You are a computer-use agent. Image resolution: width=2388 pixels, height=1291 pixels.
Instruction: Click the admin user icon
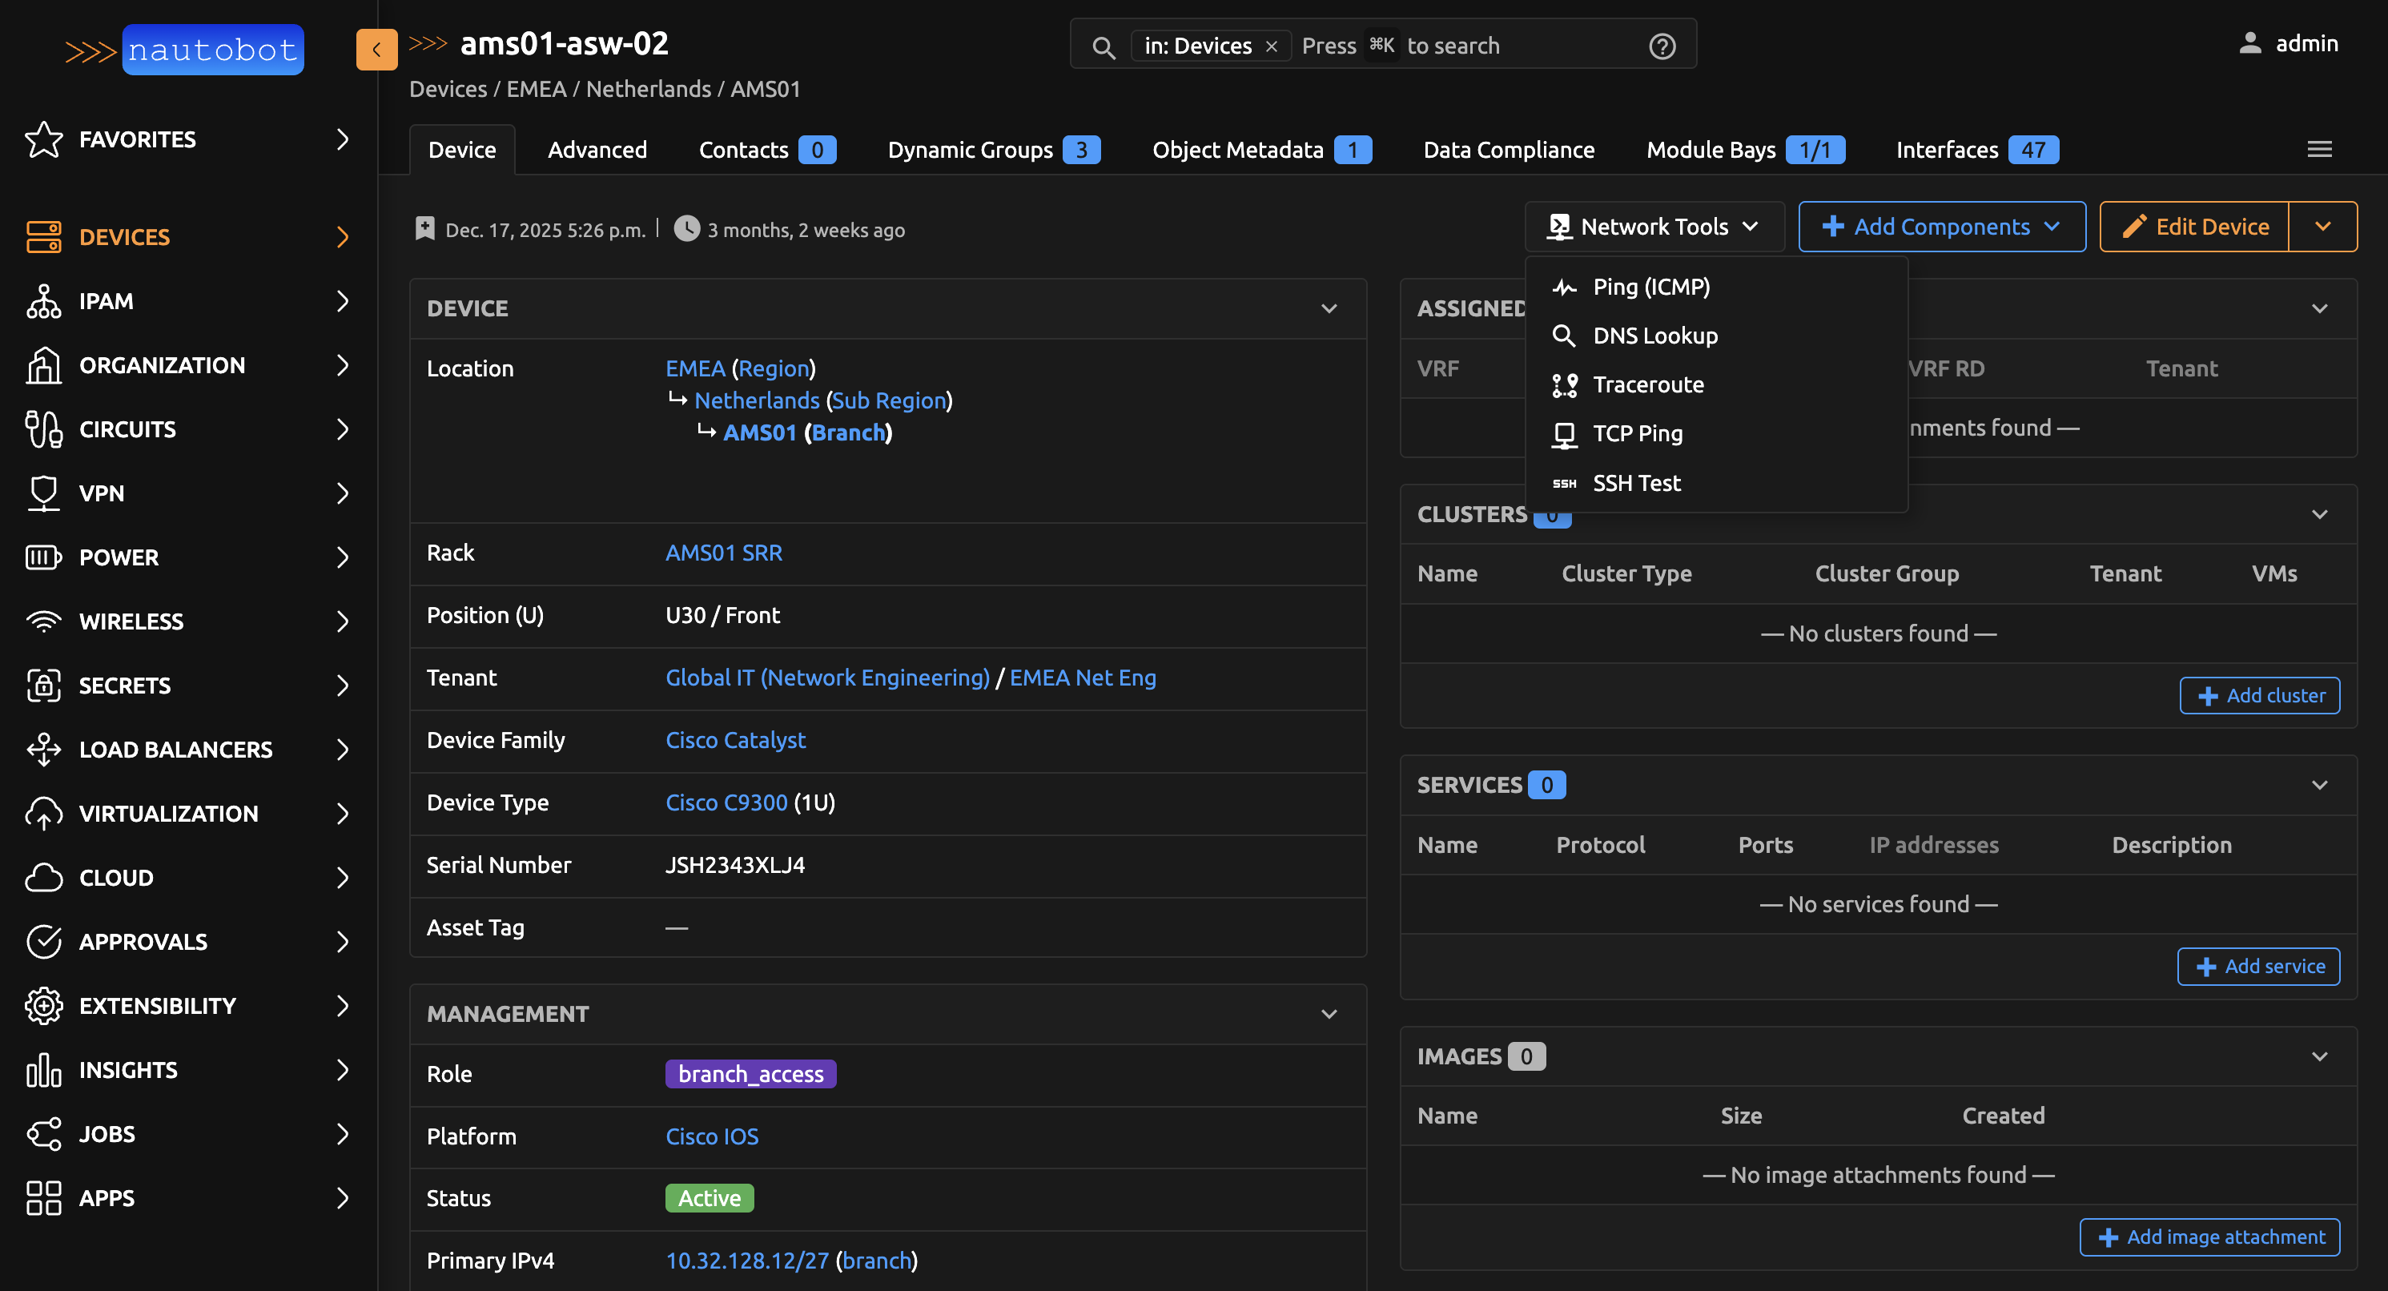pyautogui.click(x=2250, y=43)
